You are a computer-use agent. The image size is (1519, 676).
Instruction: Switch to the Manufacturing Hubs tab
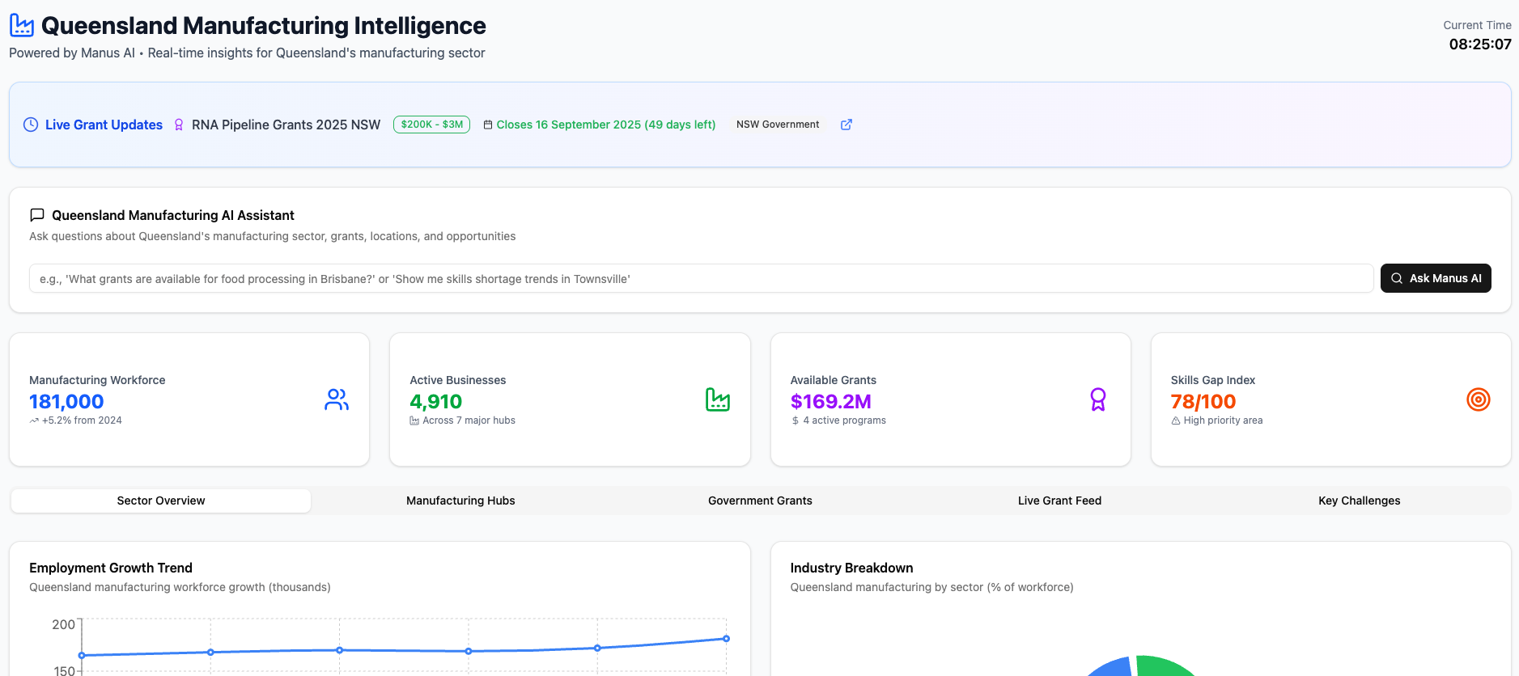pos(460,501)
